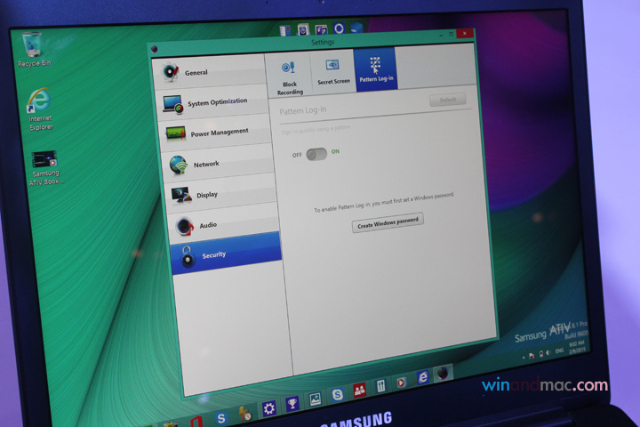
Task: Select the Pattern Log-in tab
Action: click(376, 69)
